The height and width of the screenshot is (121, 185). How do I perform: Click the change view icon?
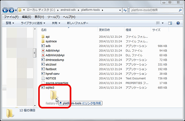[x=158, y=23]
